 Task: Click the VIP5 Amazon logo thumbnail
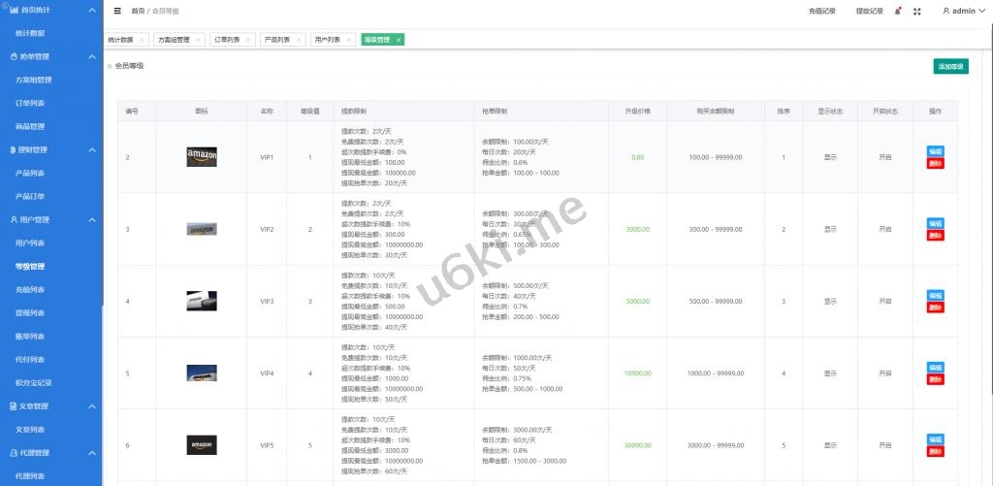click(x=202, y=445)
